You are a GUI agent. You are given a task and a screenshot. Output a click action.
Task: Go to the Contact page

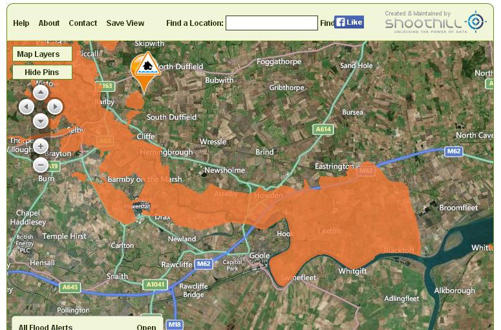(83, 23)
